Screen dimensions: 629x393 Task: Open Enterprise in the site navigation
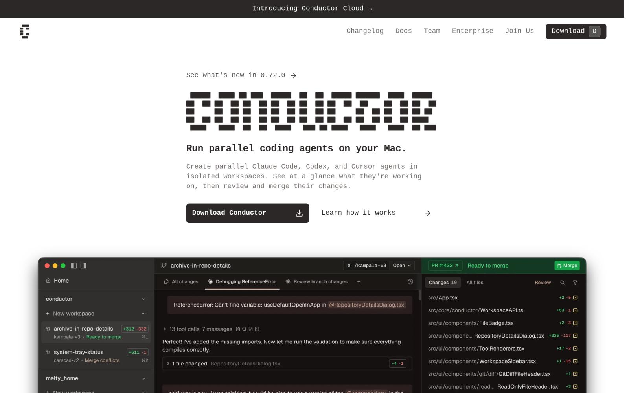coord(473,31)
